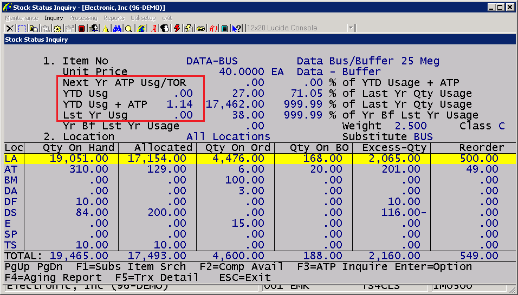This screenshot has width=518, height=295.
Task: Click the Paste clipboard toolbar icon
Action: click(x=46, y=28)
